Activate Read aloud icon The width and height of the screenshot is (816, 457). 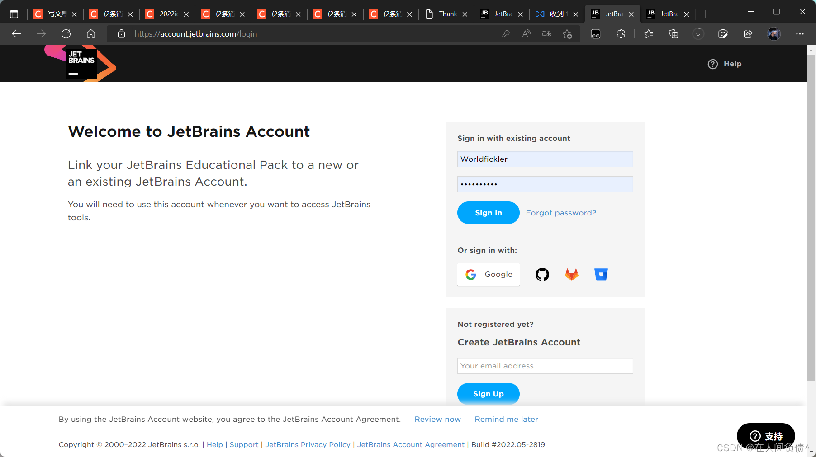[x=526, y=34]
